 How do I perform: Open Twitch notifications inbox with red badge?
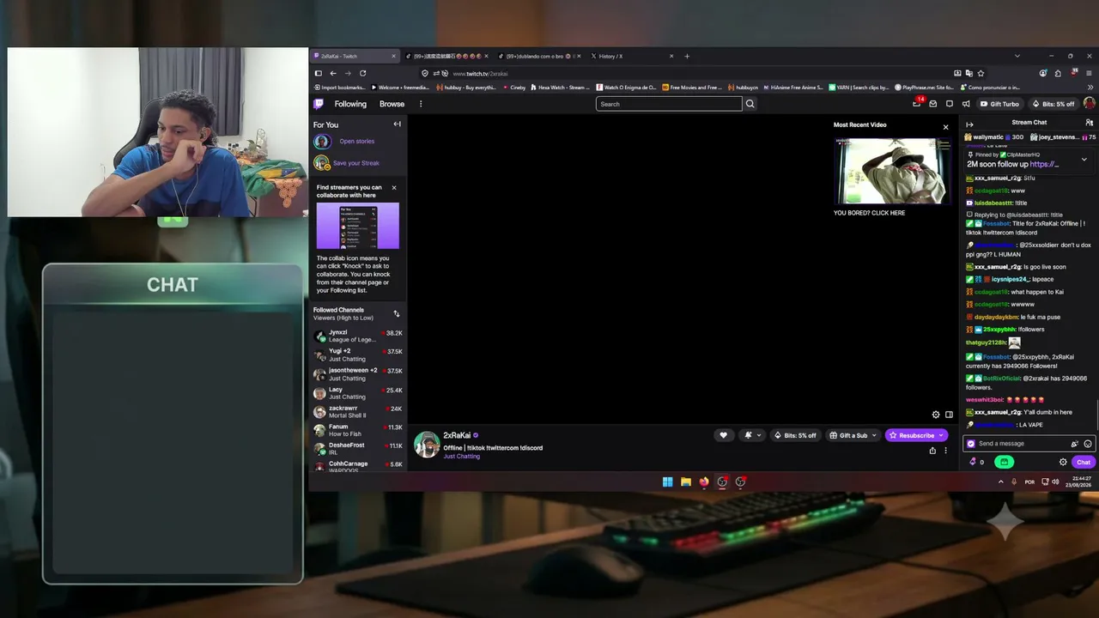click(917, 104)
